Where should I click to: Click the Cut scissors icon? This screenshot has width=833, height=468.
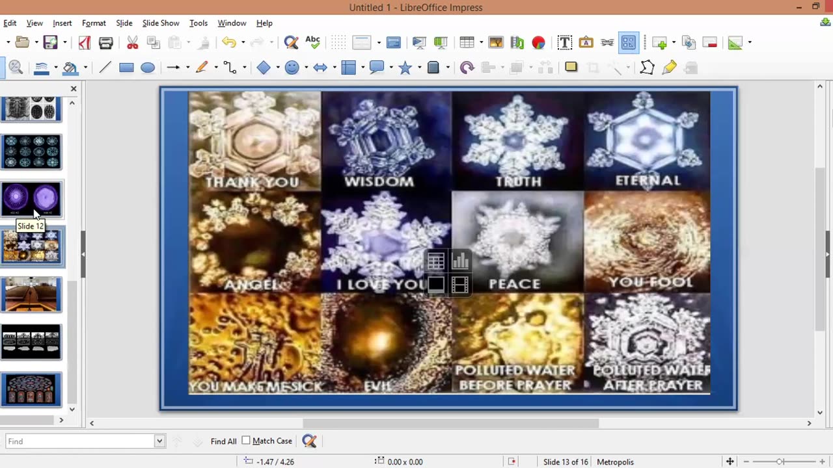(x=133, y=43)
